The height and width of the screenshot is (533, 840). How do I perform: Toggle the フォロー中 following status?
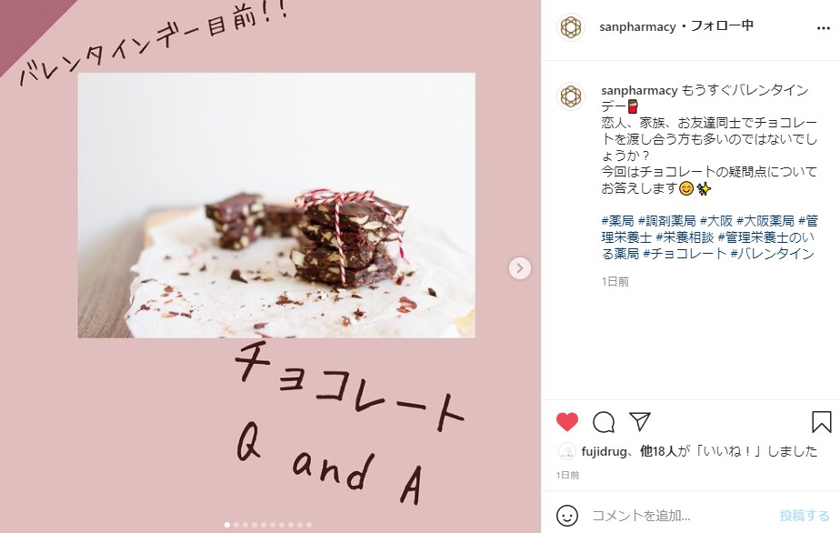(x=722, y=25)
